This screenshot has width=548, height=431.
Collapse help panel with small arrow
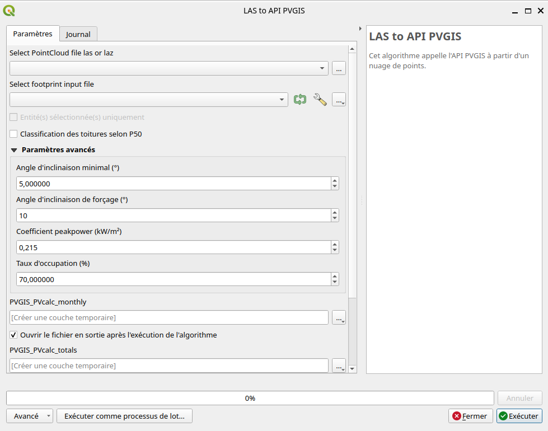360,29
